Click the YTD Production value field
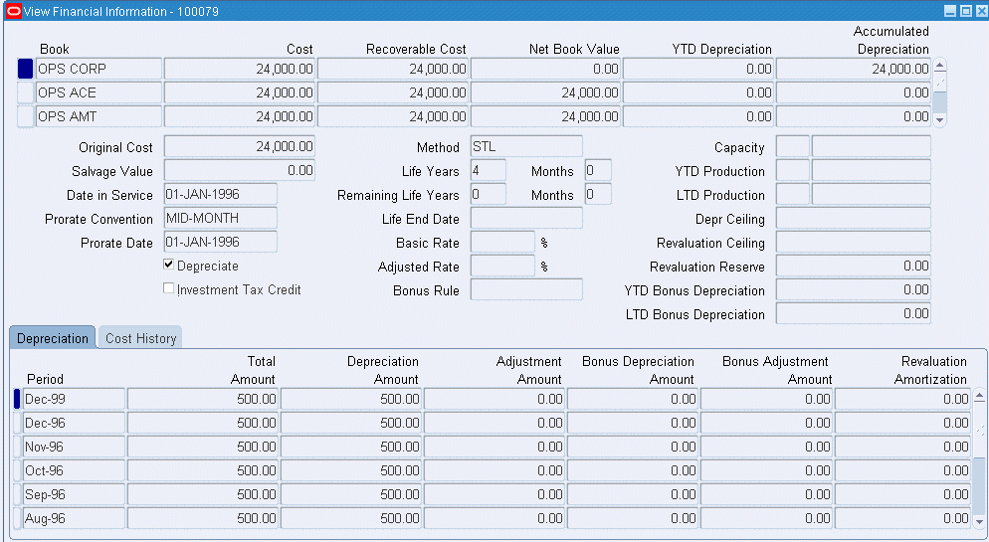This screenshot has width=989, height=542. click(871, 170)
